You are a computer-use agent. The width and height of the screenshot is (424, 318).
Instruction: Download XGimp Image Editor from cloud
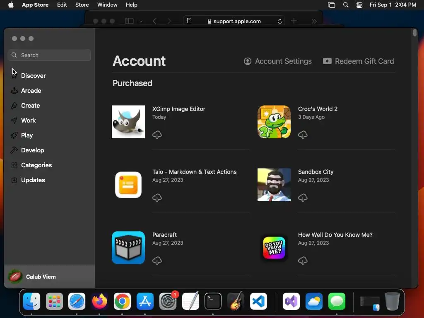click(157, 135)
